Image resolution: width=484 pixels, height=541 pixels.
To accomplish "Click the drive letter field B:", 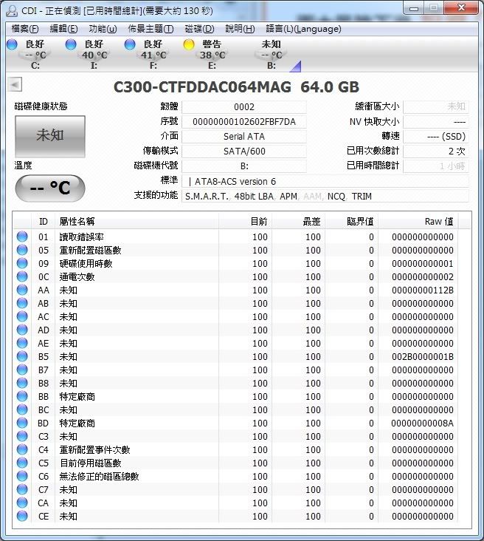I will tap(244, 166).
